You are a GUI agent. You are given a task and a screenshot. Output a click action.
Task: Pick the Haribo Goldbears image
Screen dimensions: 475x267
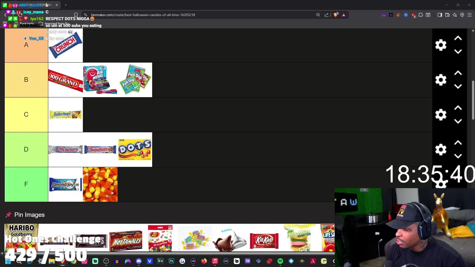pos(22,238)
